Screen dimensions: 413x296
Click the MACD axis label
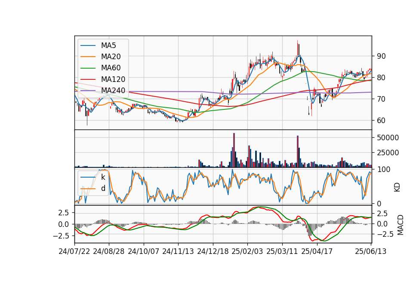point(400,225)
